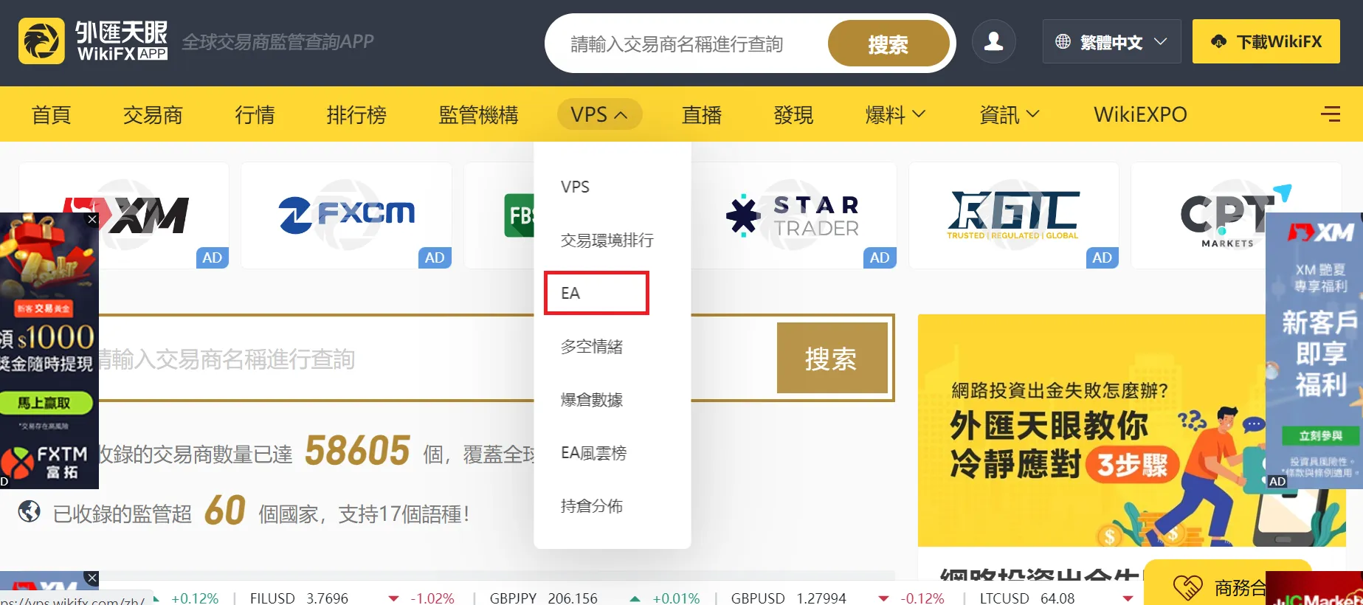The height and width of the screenshot is (605, 1363).
Task: Select 多空情緒 from the VPS menu
Action: [591, 346]
